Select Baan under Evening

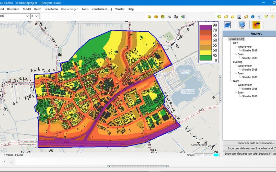(x=240, y=73)
